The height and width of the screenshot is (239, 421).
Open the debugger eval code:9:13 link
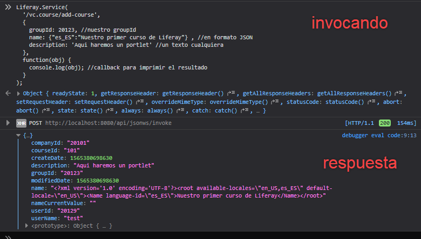[x=379, y=136]
